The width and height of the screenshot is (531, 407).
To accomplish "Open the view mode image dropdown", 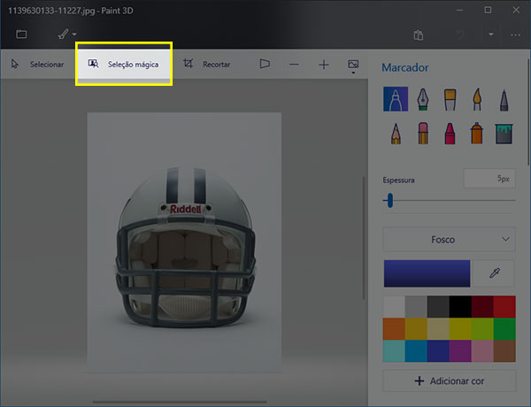I will point(353,66).
